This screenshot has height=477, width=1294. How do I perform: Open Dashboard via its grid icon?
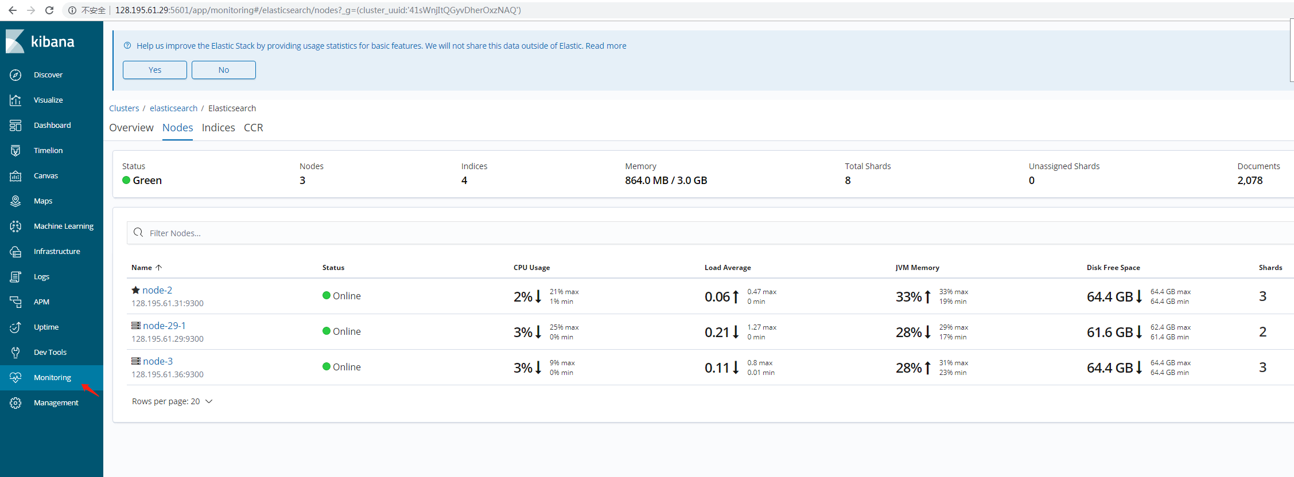pyautogui.click(x=15, y=126)
